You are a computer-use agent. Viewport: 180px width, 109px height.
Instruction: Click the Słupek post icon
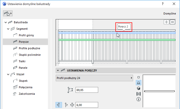pos(15,81)
